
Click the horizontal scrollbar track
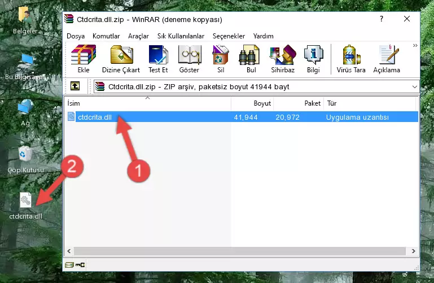(x=240, y=251)
